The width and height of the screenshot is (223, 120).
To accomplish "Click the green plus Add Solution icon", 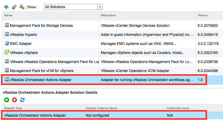I will pyautogui.click(x=6, y=7).
